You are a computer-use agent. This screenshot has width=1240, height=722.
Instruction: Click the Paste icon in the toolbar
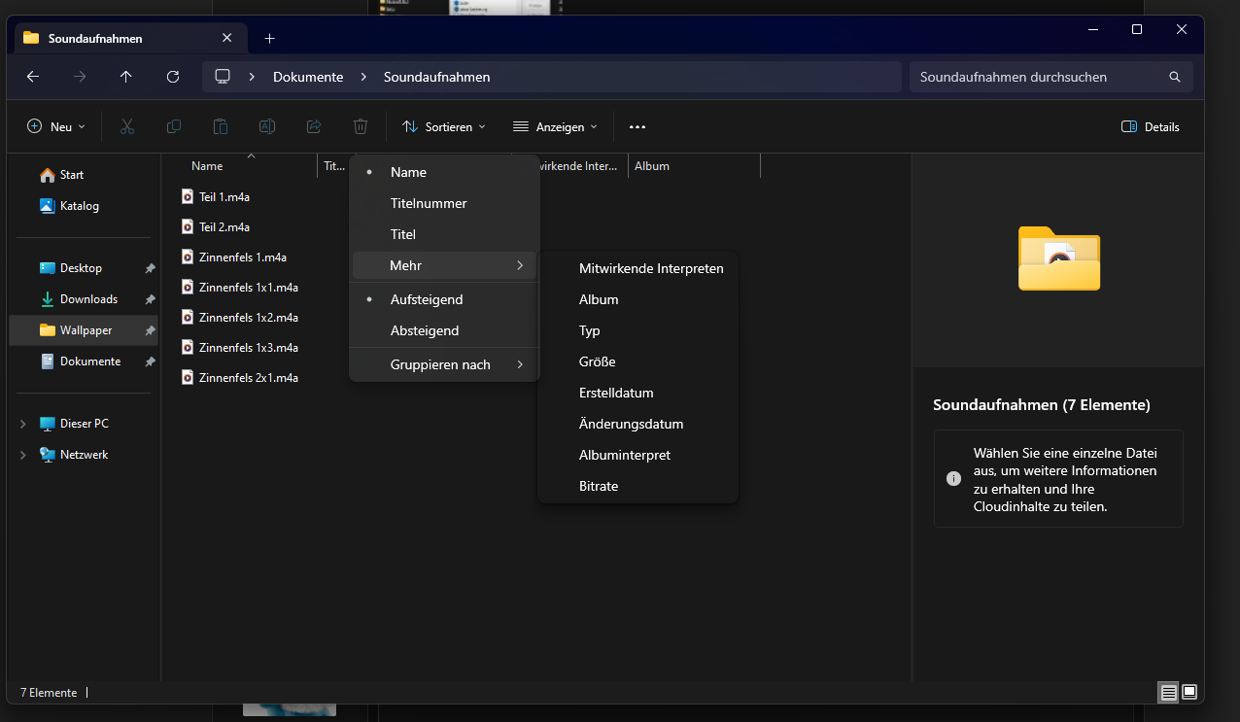click(x=220, y=126)
